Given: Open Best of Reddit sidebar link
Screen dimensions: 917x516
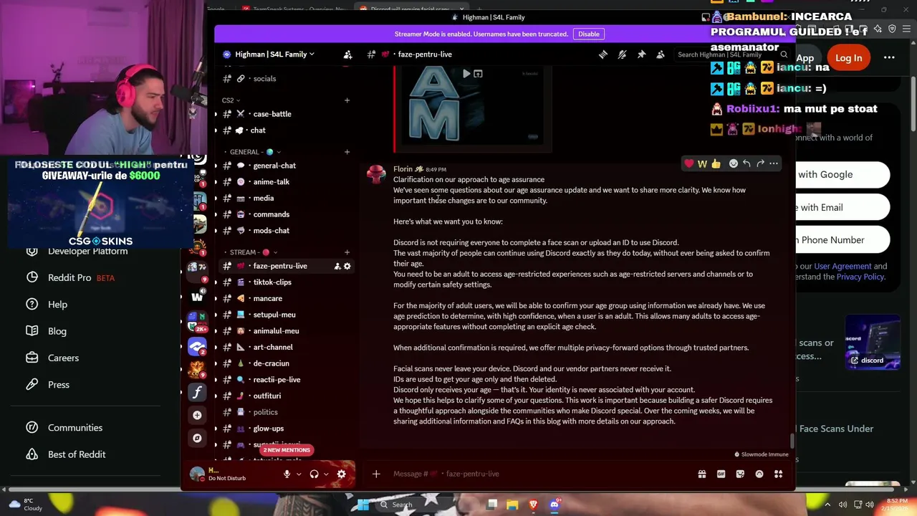Looking at the screenshot, I should click(77, 454).
